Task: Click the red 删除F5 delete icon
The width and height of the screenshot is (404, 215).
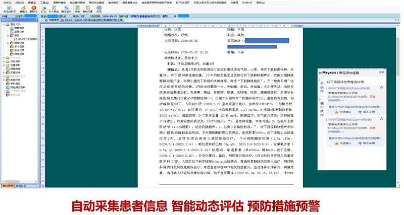Action: [33, 9]
